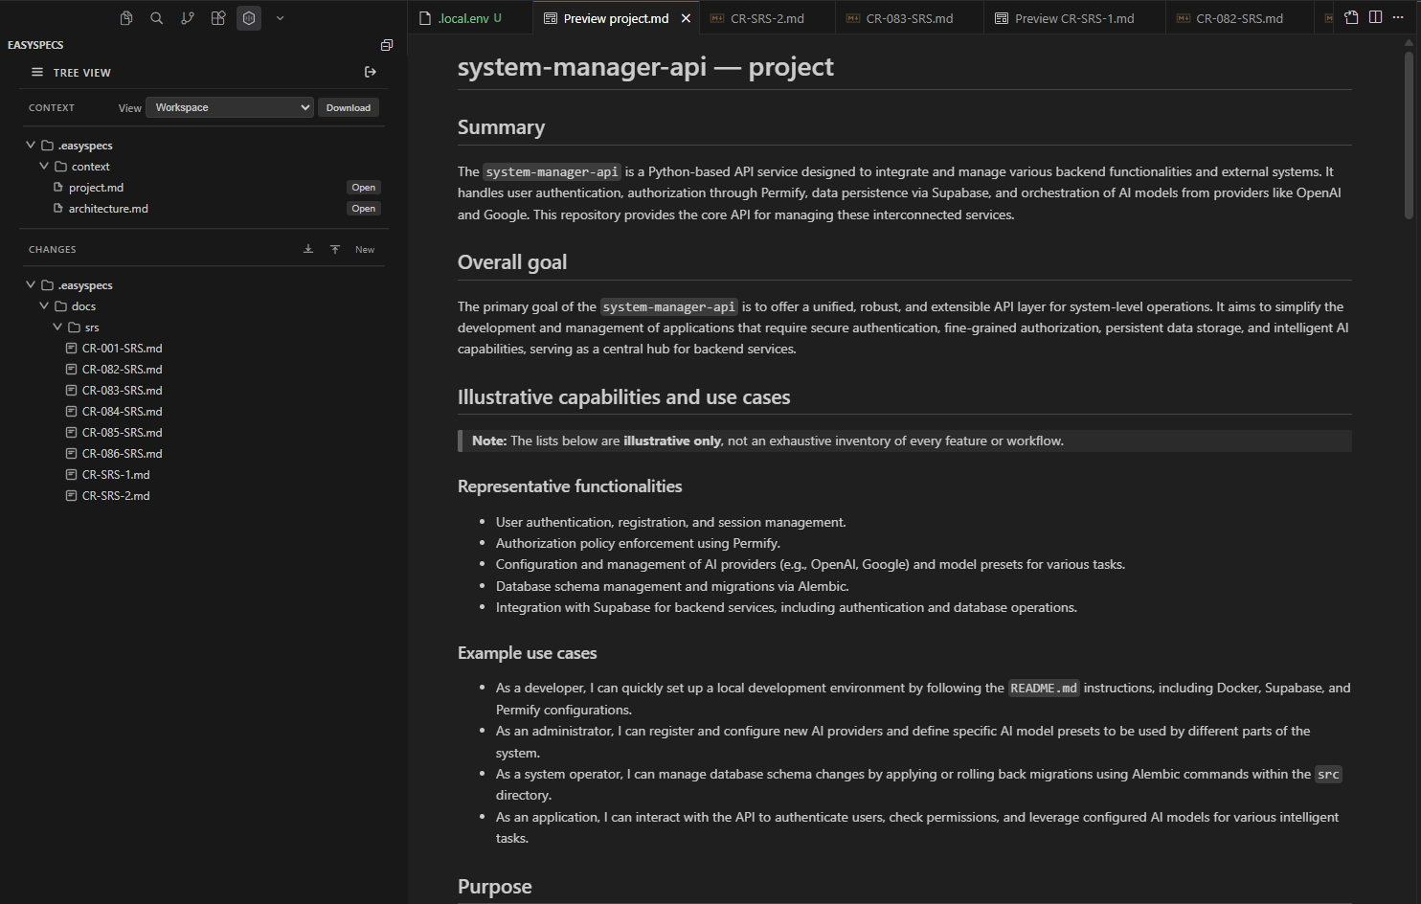1421x904 pixels.
Task: Click the markdown icon on CR-083-SRS.md tab
Action: (x=853, y=18)
